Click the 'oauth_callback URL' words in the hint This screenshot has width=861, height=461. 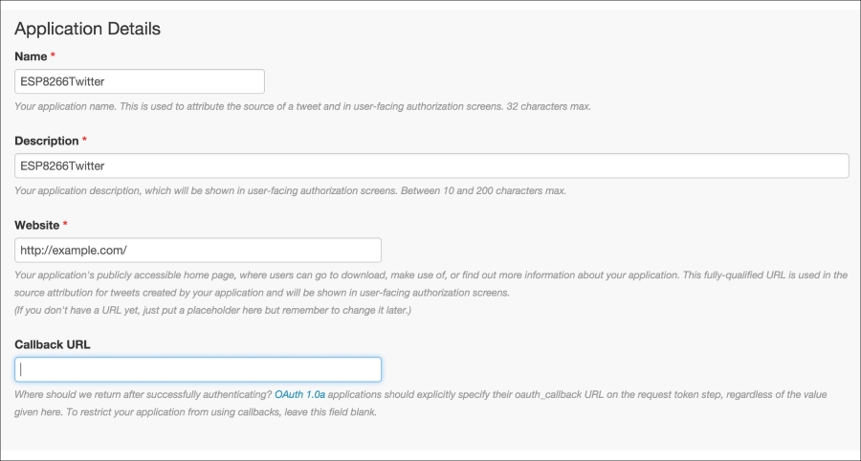[558, 395]
